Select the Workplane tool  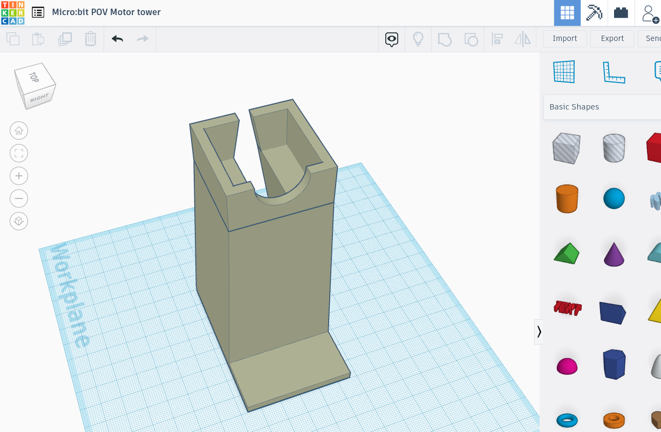point(564,72)
